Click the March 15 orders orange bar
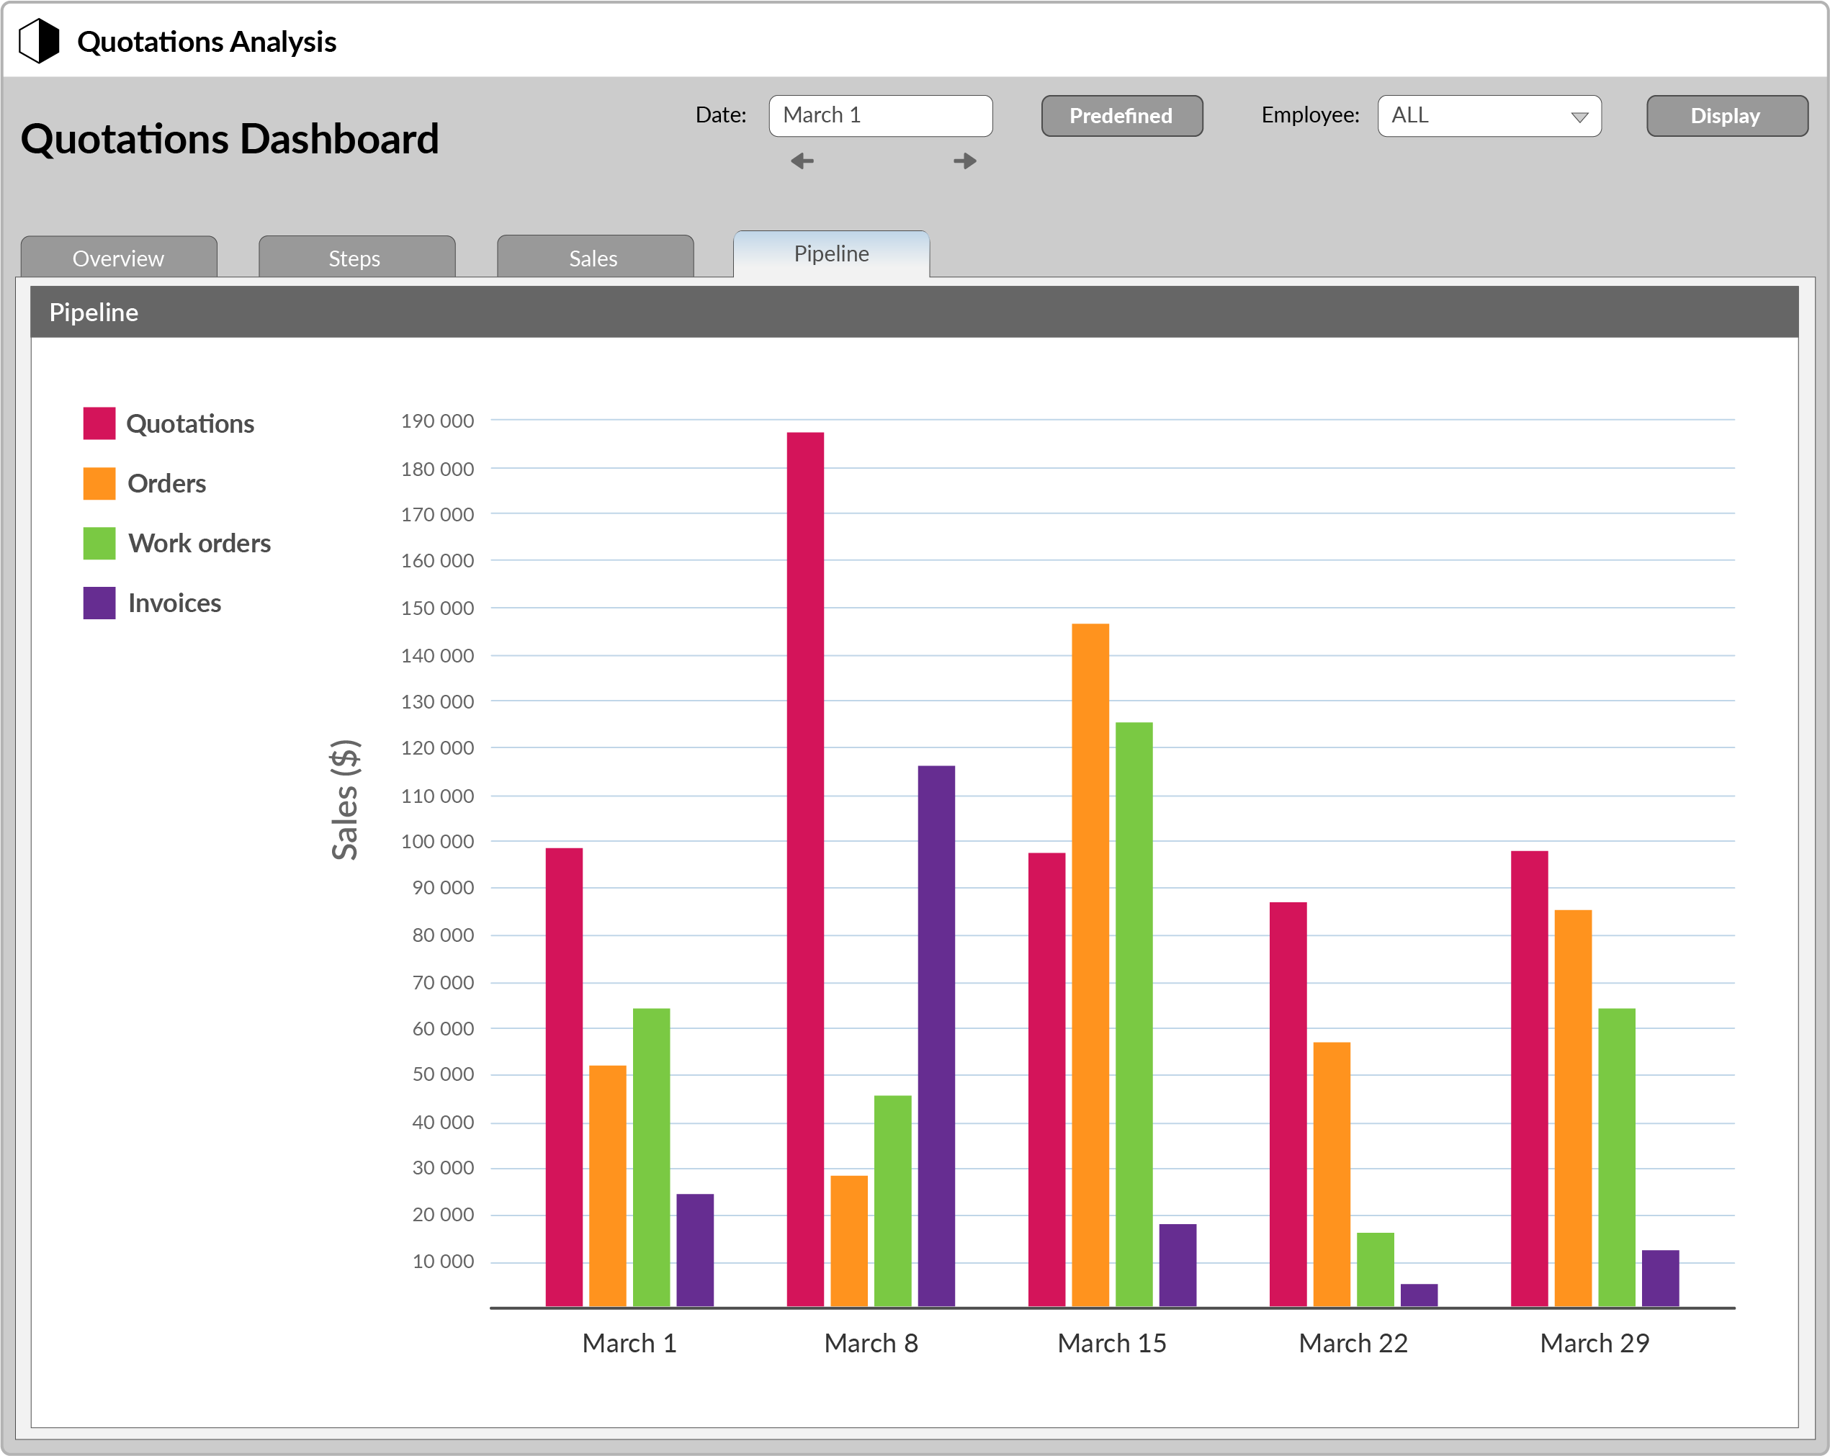The width and height of the screenshot is (1830, 1456). [1090, 966]
